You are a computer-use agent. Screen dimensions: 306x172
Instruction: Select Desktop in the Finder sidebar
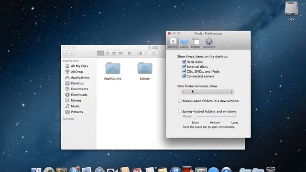click(x=77, y=83)
